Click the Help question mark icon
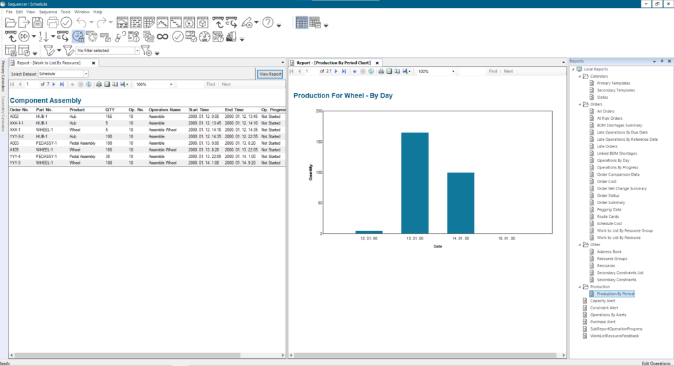674x366 pixels. point(268,22)
